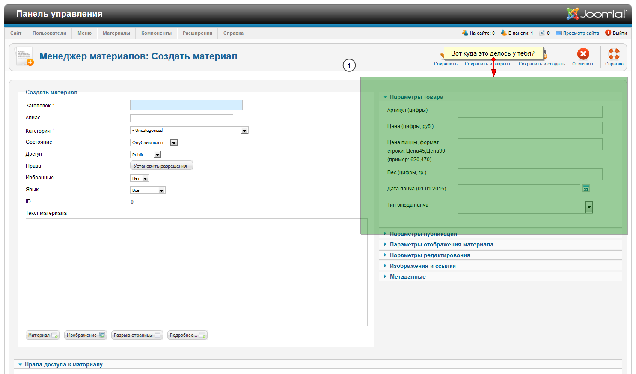Open Preview site (Просмотр сайта) link
This screenshot has width=636, height=374.
click(x=581, y=33)
